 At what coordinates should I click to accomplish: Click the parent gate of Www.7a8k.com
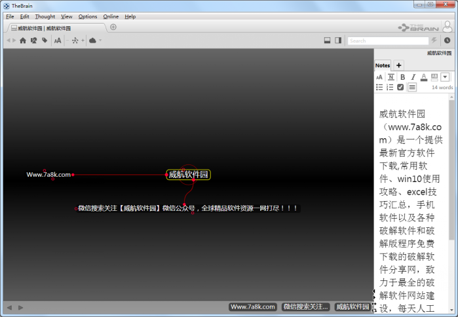[x=45, y=170]
